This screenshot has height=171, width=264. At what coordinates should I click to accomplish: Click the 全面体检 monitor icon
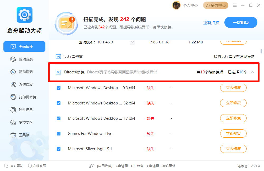pos(13,47)
